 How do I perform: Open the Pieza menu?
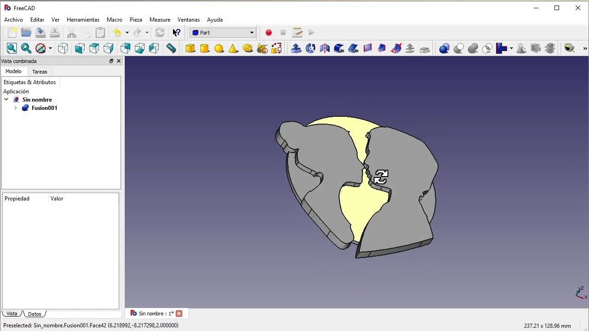coord(136,20)
